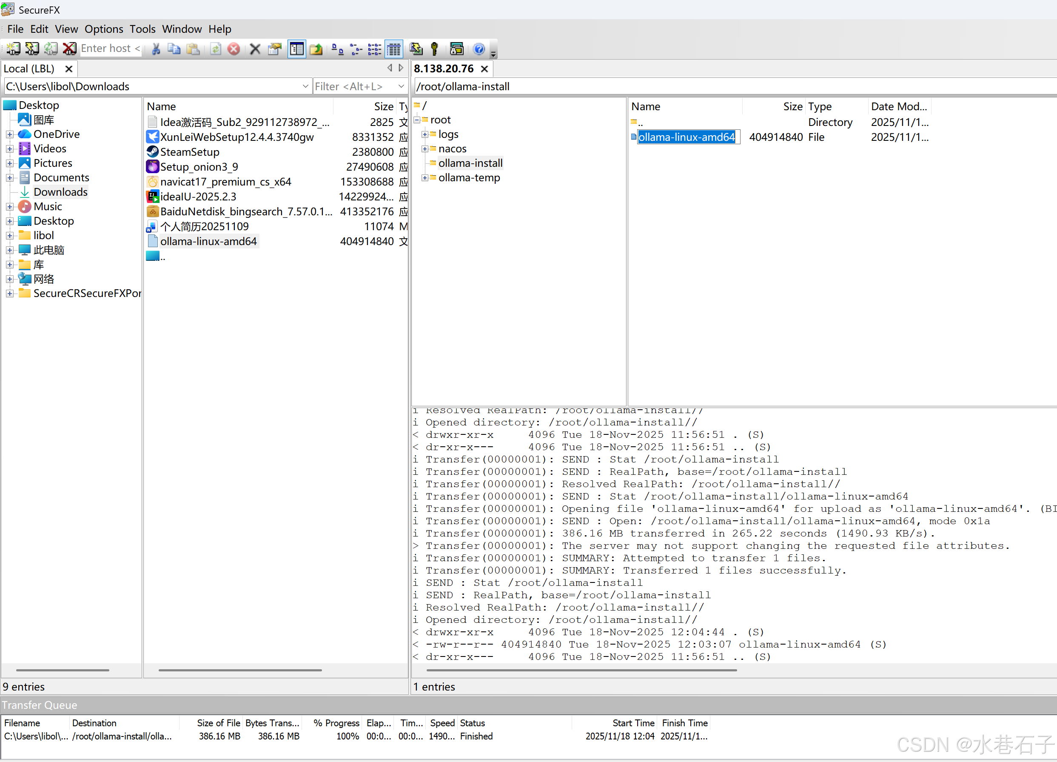Click the paste toolbar button

(x=194, y=49)
